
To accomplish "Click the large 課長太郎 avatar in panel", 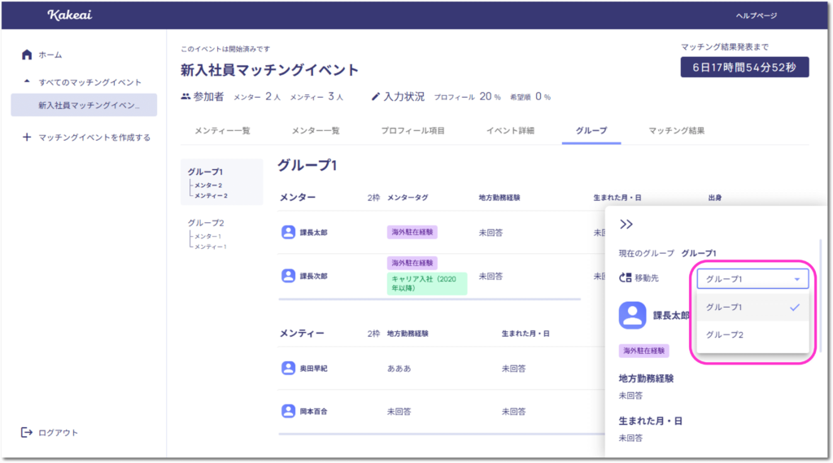I will [x=632, y=315].
